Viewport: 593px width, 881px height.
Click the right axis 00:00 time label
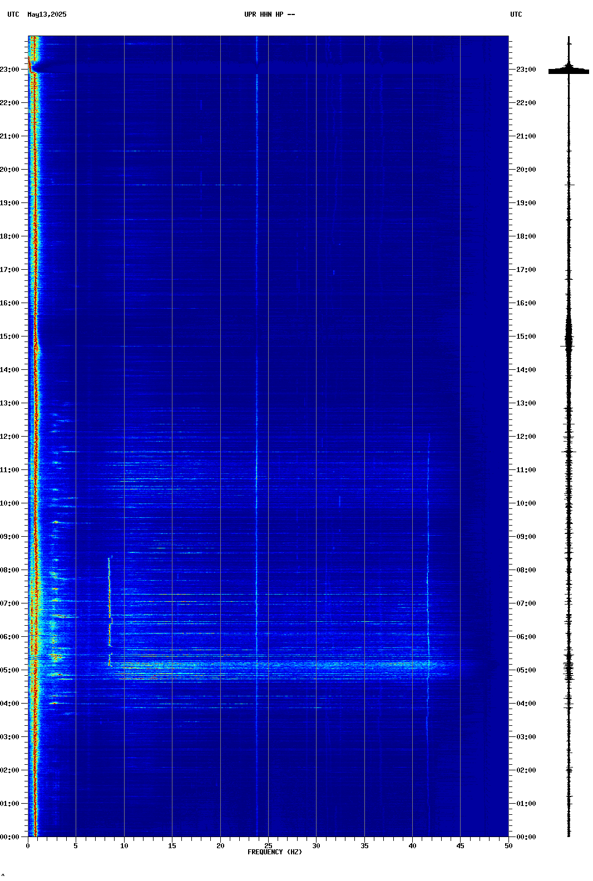[x=526, y=837]
